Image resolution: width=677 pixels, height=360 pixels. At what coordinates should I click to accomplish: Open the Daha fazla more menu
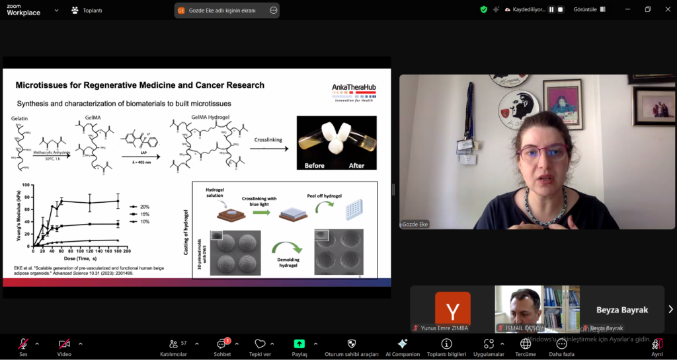click(x=561, y=347)
